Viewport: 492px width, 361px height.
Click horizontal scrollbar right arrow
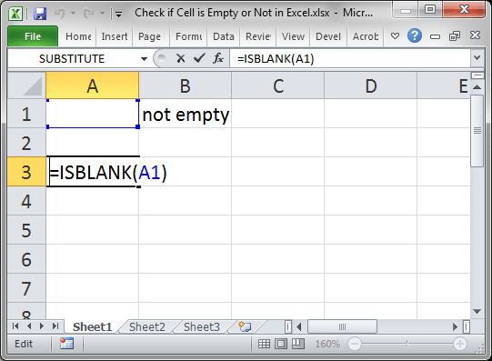(455, 326)
